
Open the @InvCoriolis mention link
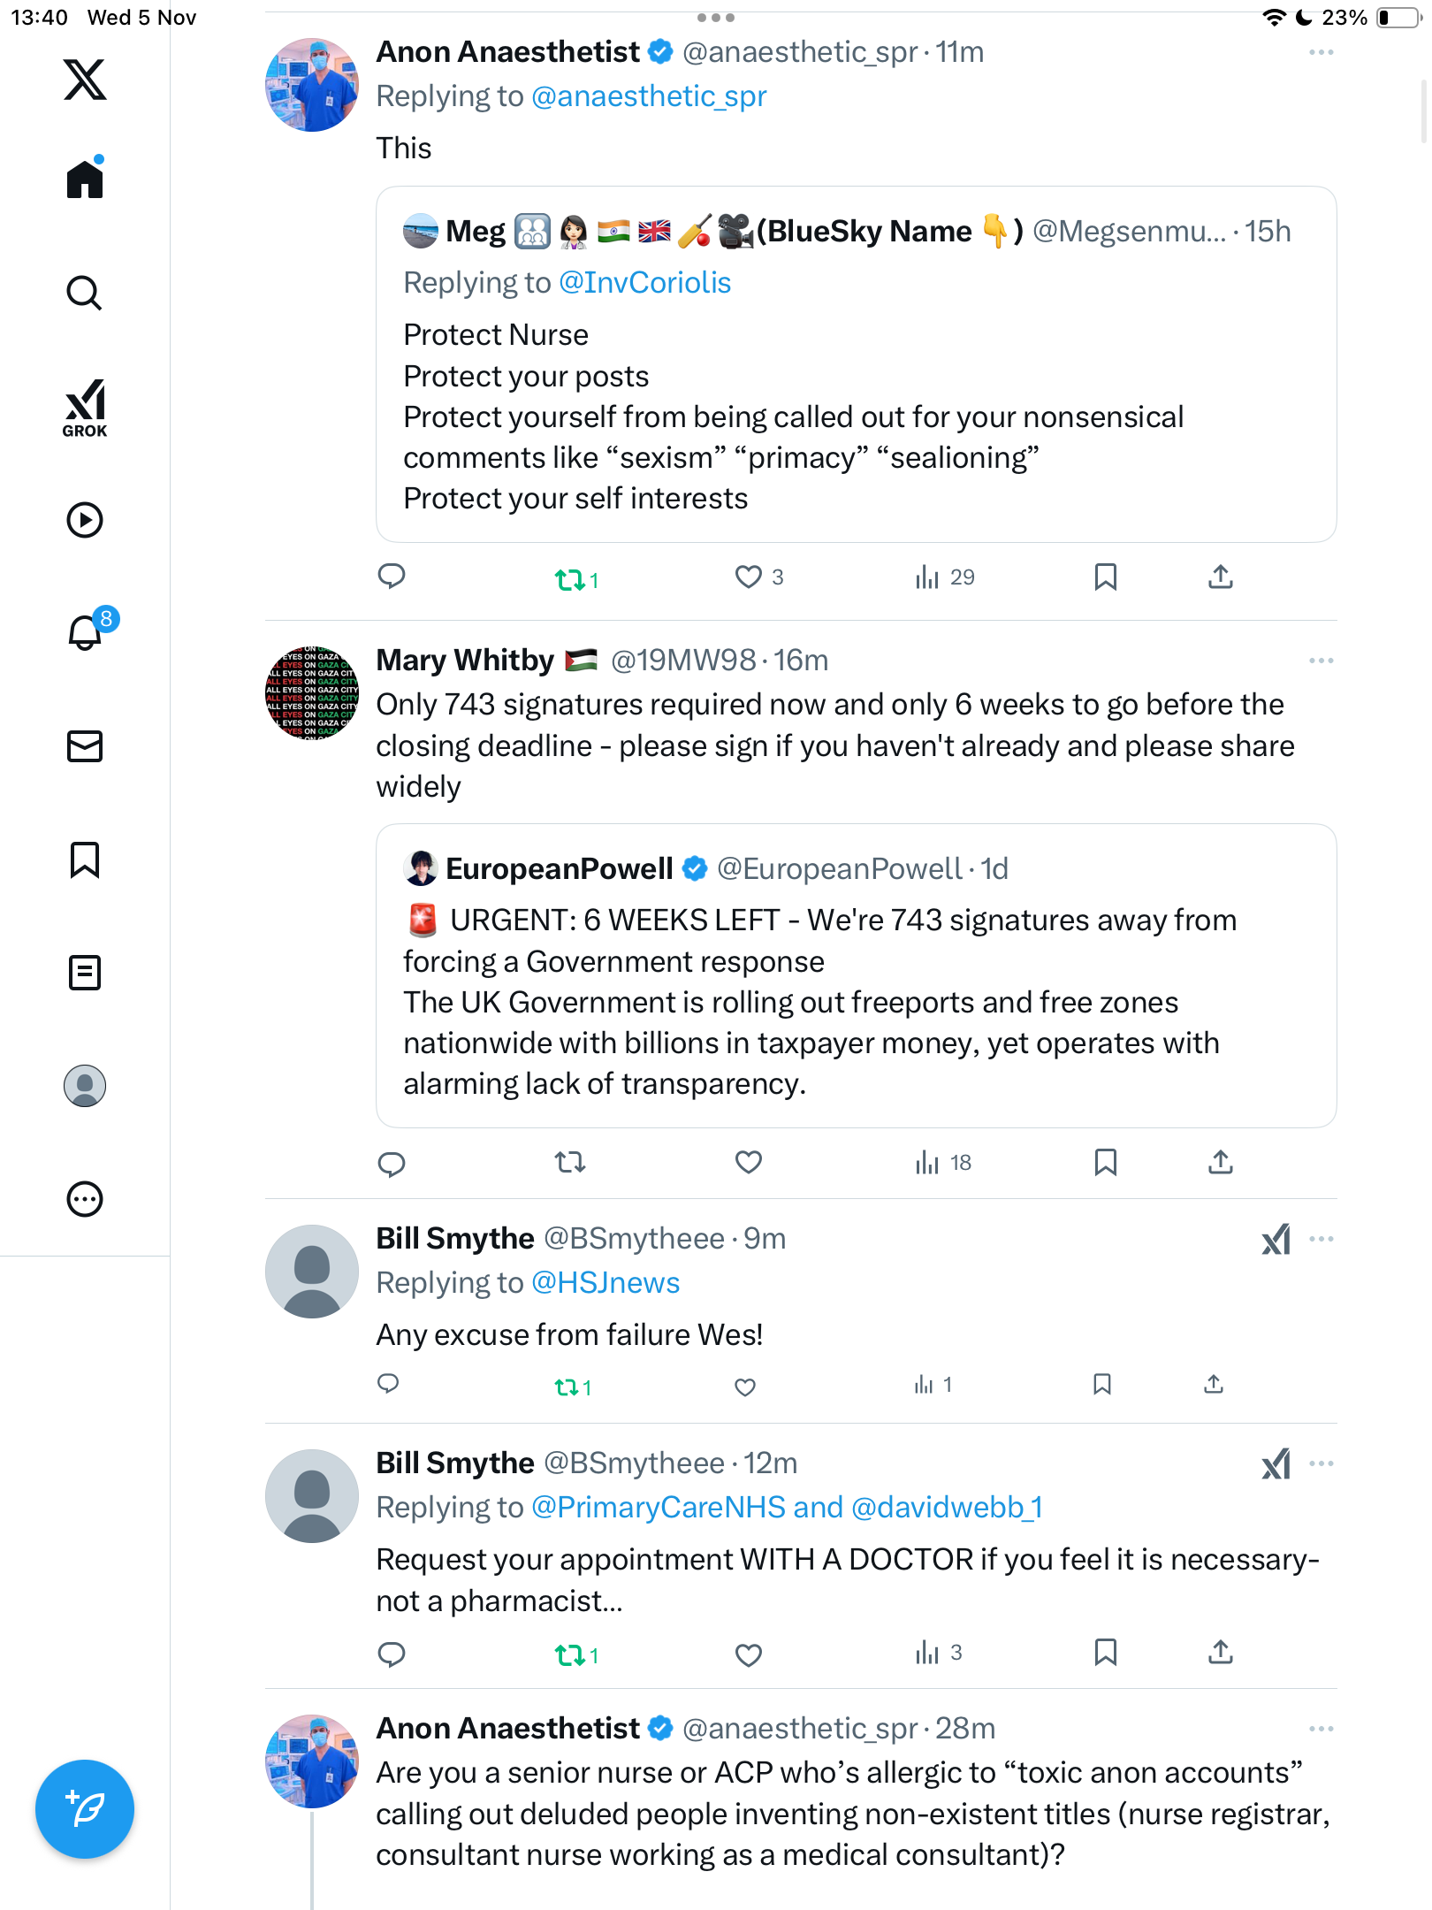(644, 283)
